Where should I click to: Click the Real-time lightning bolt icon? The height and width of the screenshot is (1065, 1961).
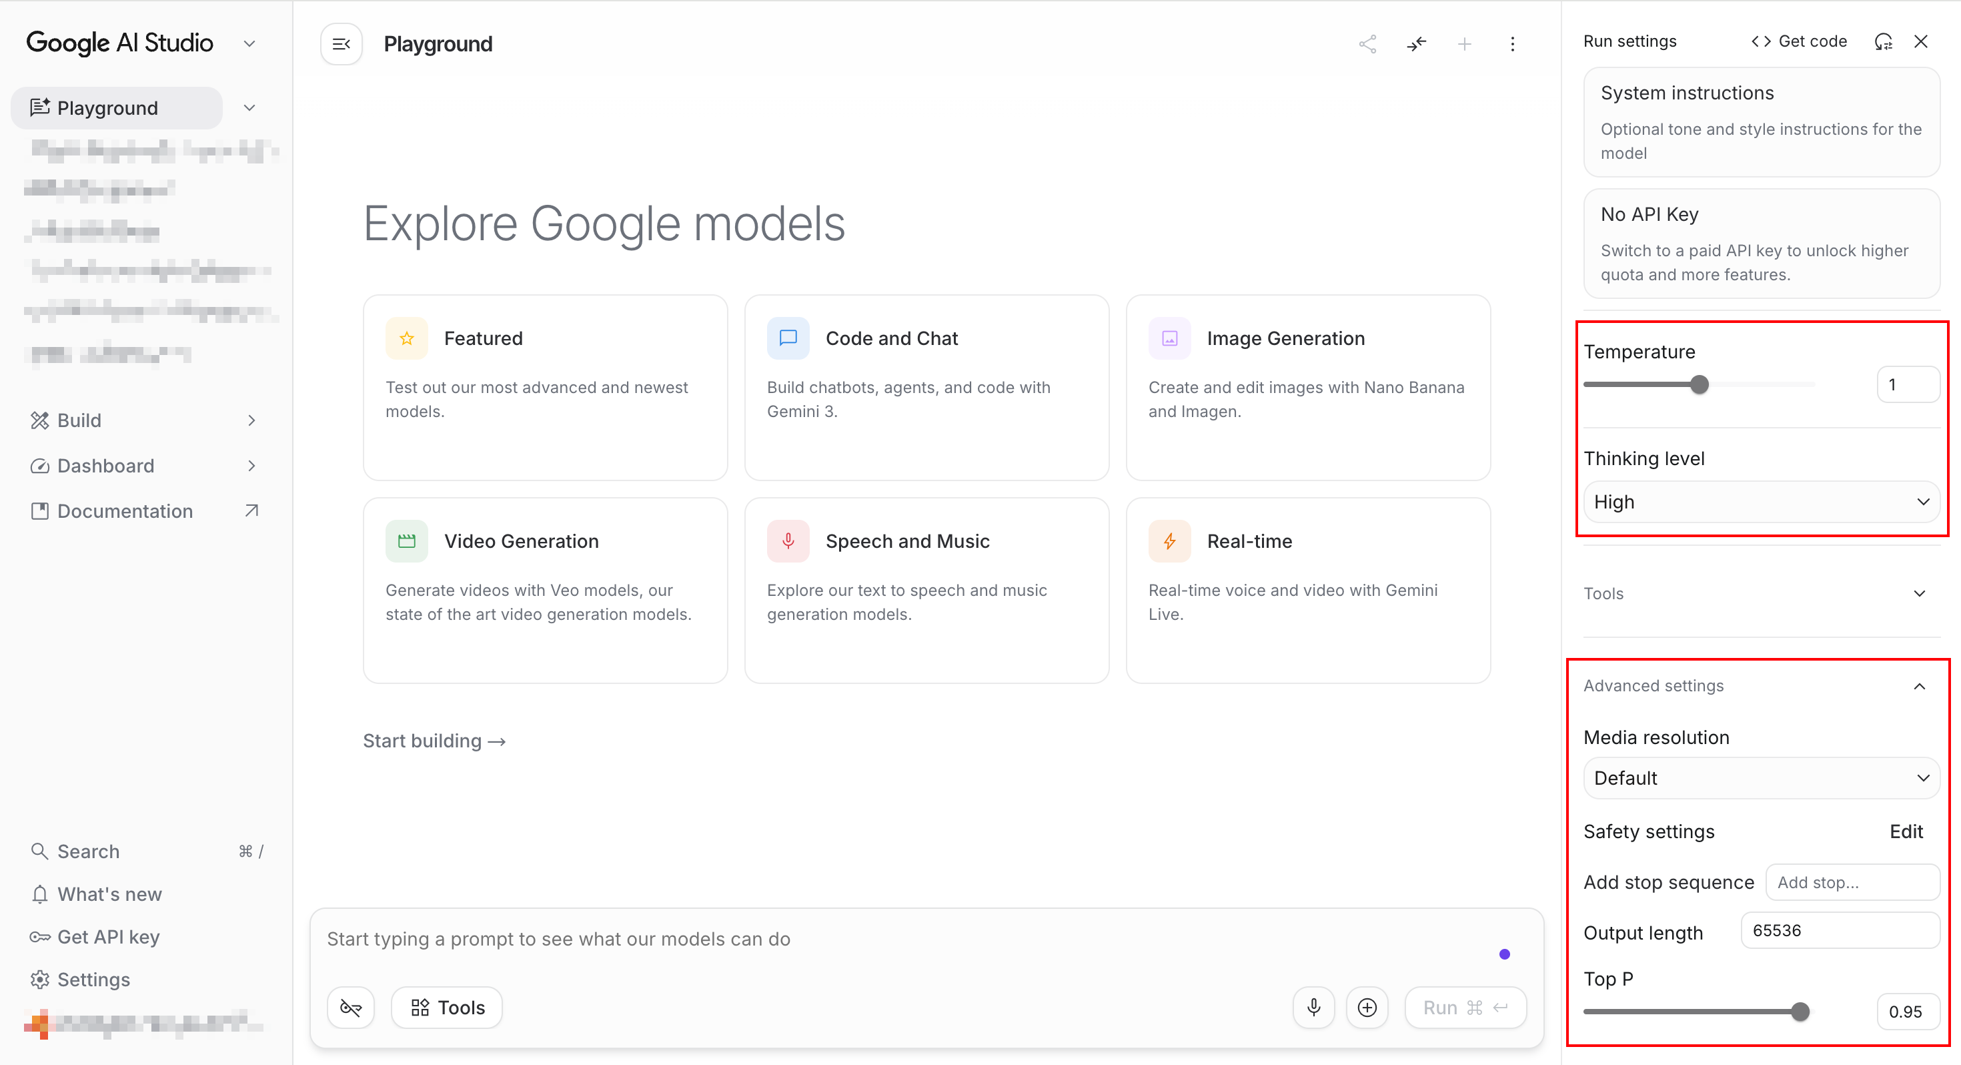(1169, 541)
